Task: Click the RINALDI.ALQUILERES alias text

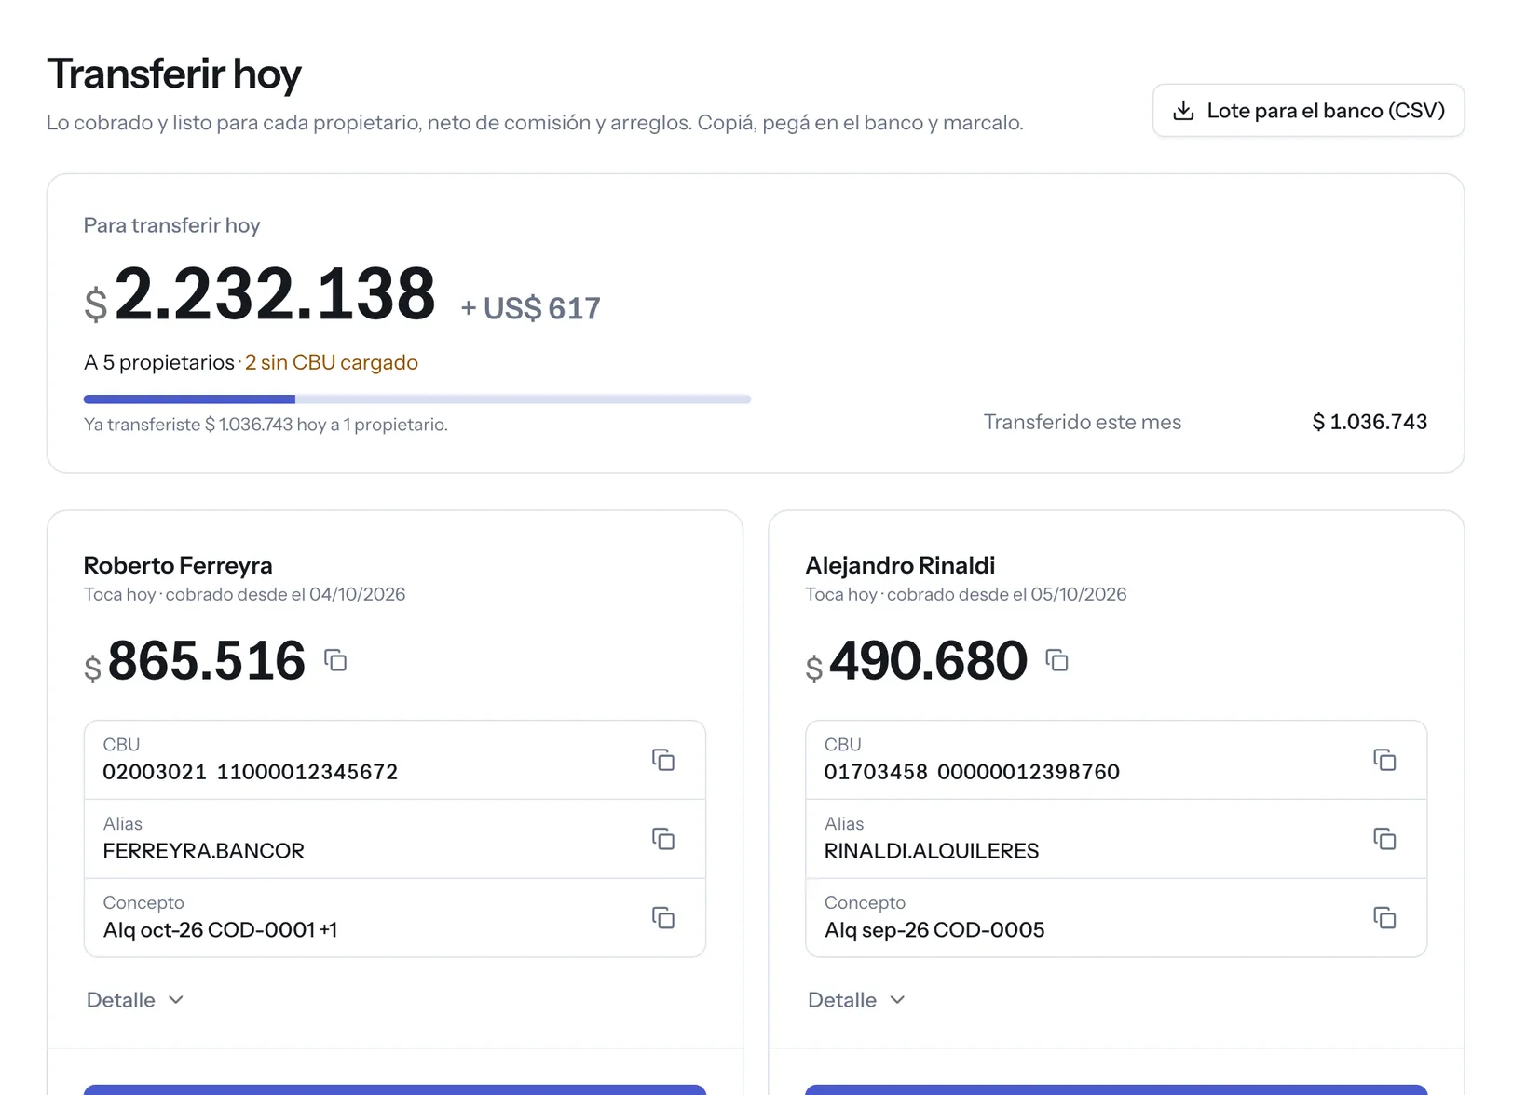Action: [932, 851]
